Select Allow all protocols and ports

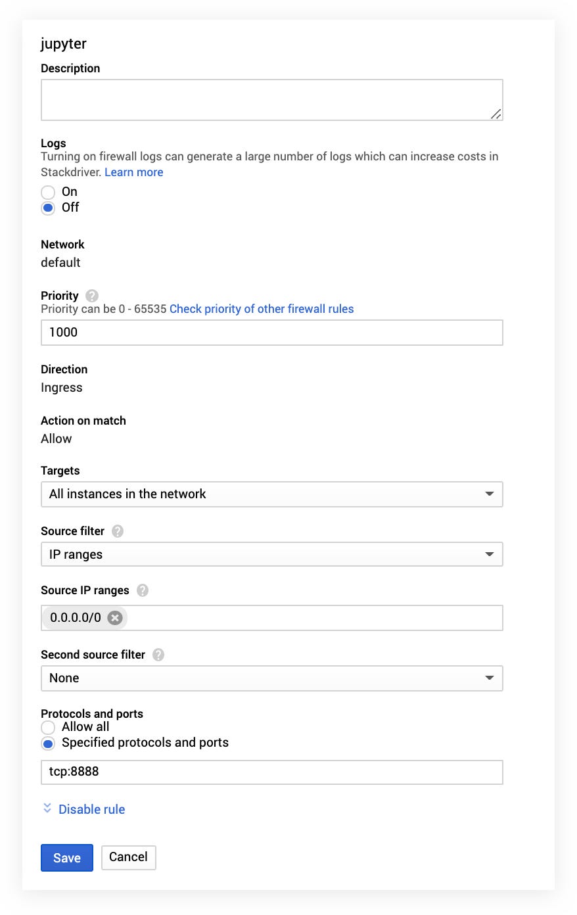pyautogui.click(x=48, y=728)
